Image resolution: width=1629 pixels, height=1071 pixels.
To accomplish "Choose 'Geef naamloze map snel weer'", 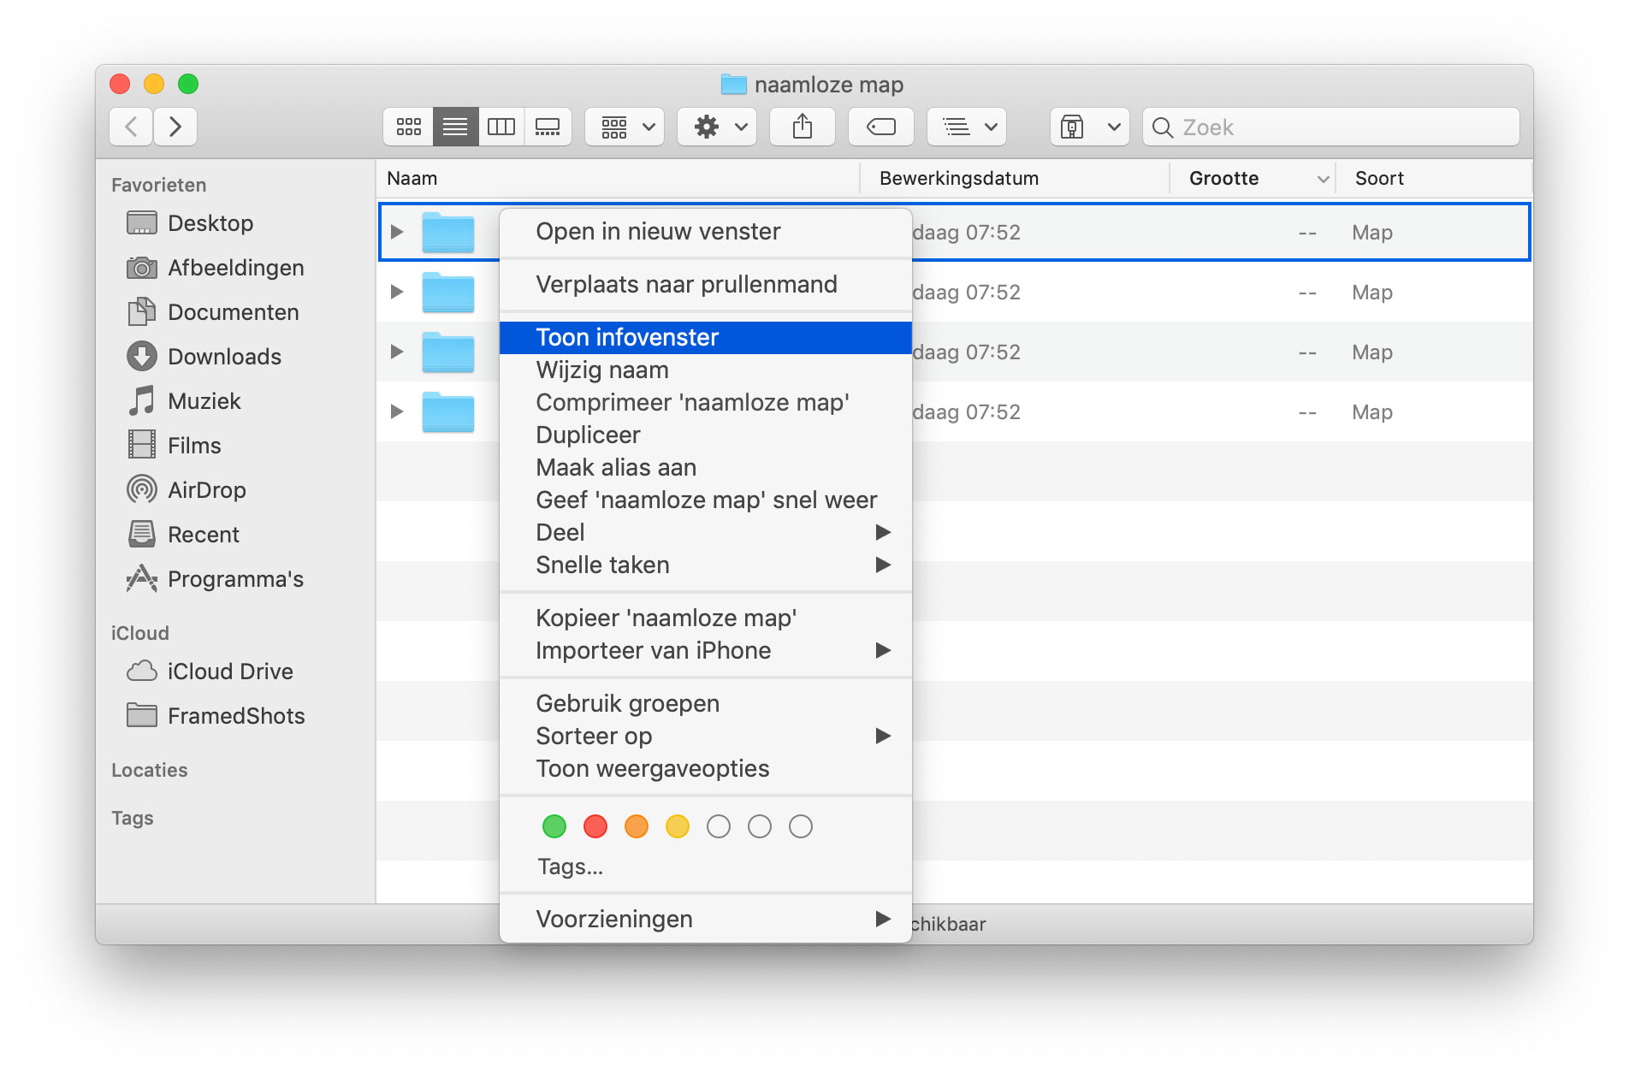I will tap(706, 500).
